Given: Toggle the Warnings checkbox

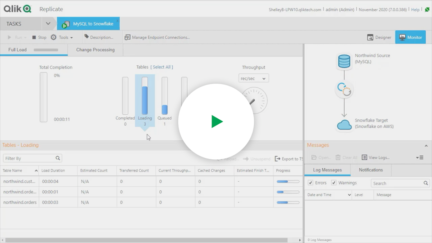Looking at the screenshot, I should tap(334, 183).
